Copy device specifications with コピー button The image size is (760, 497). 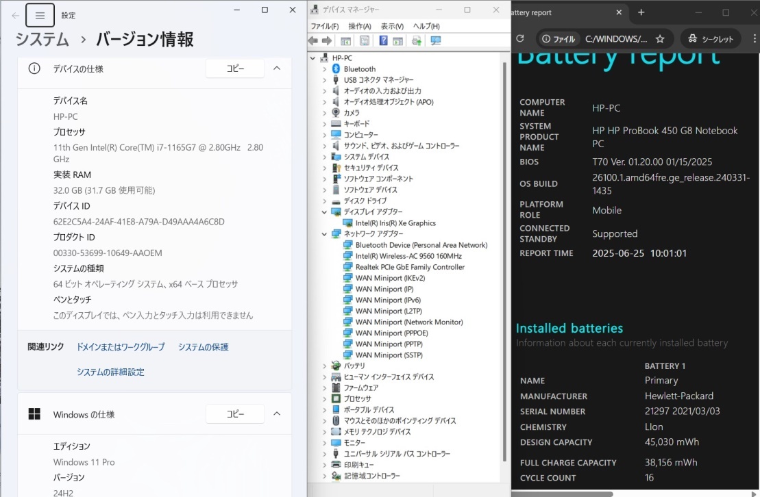235,68
